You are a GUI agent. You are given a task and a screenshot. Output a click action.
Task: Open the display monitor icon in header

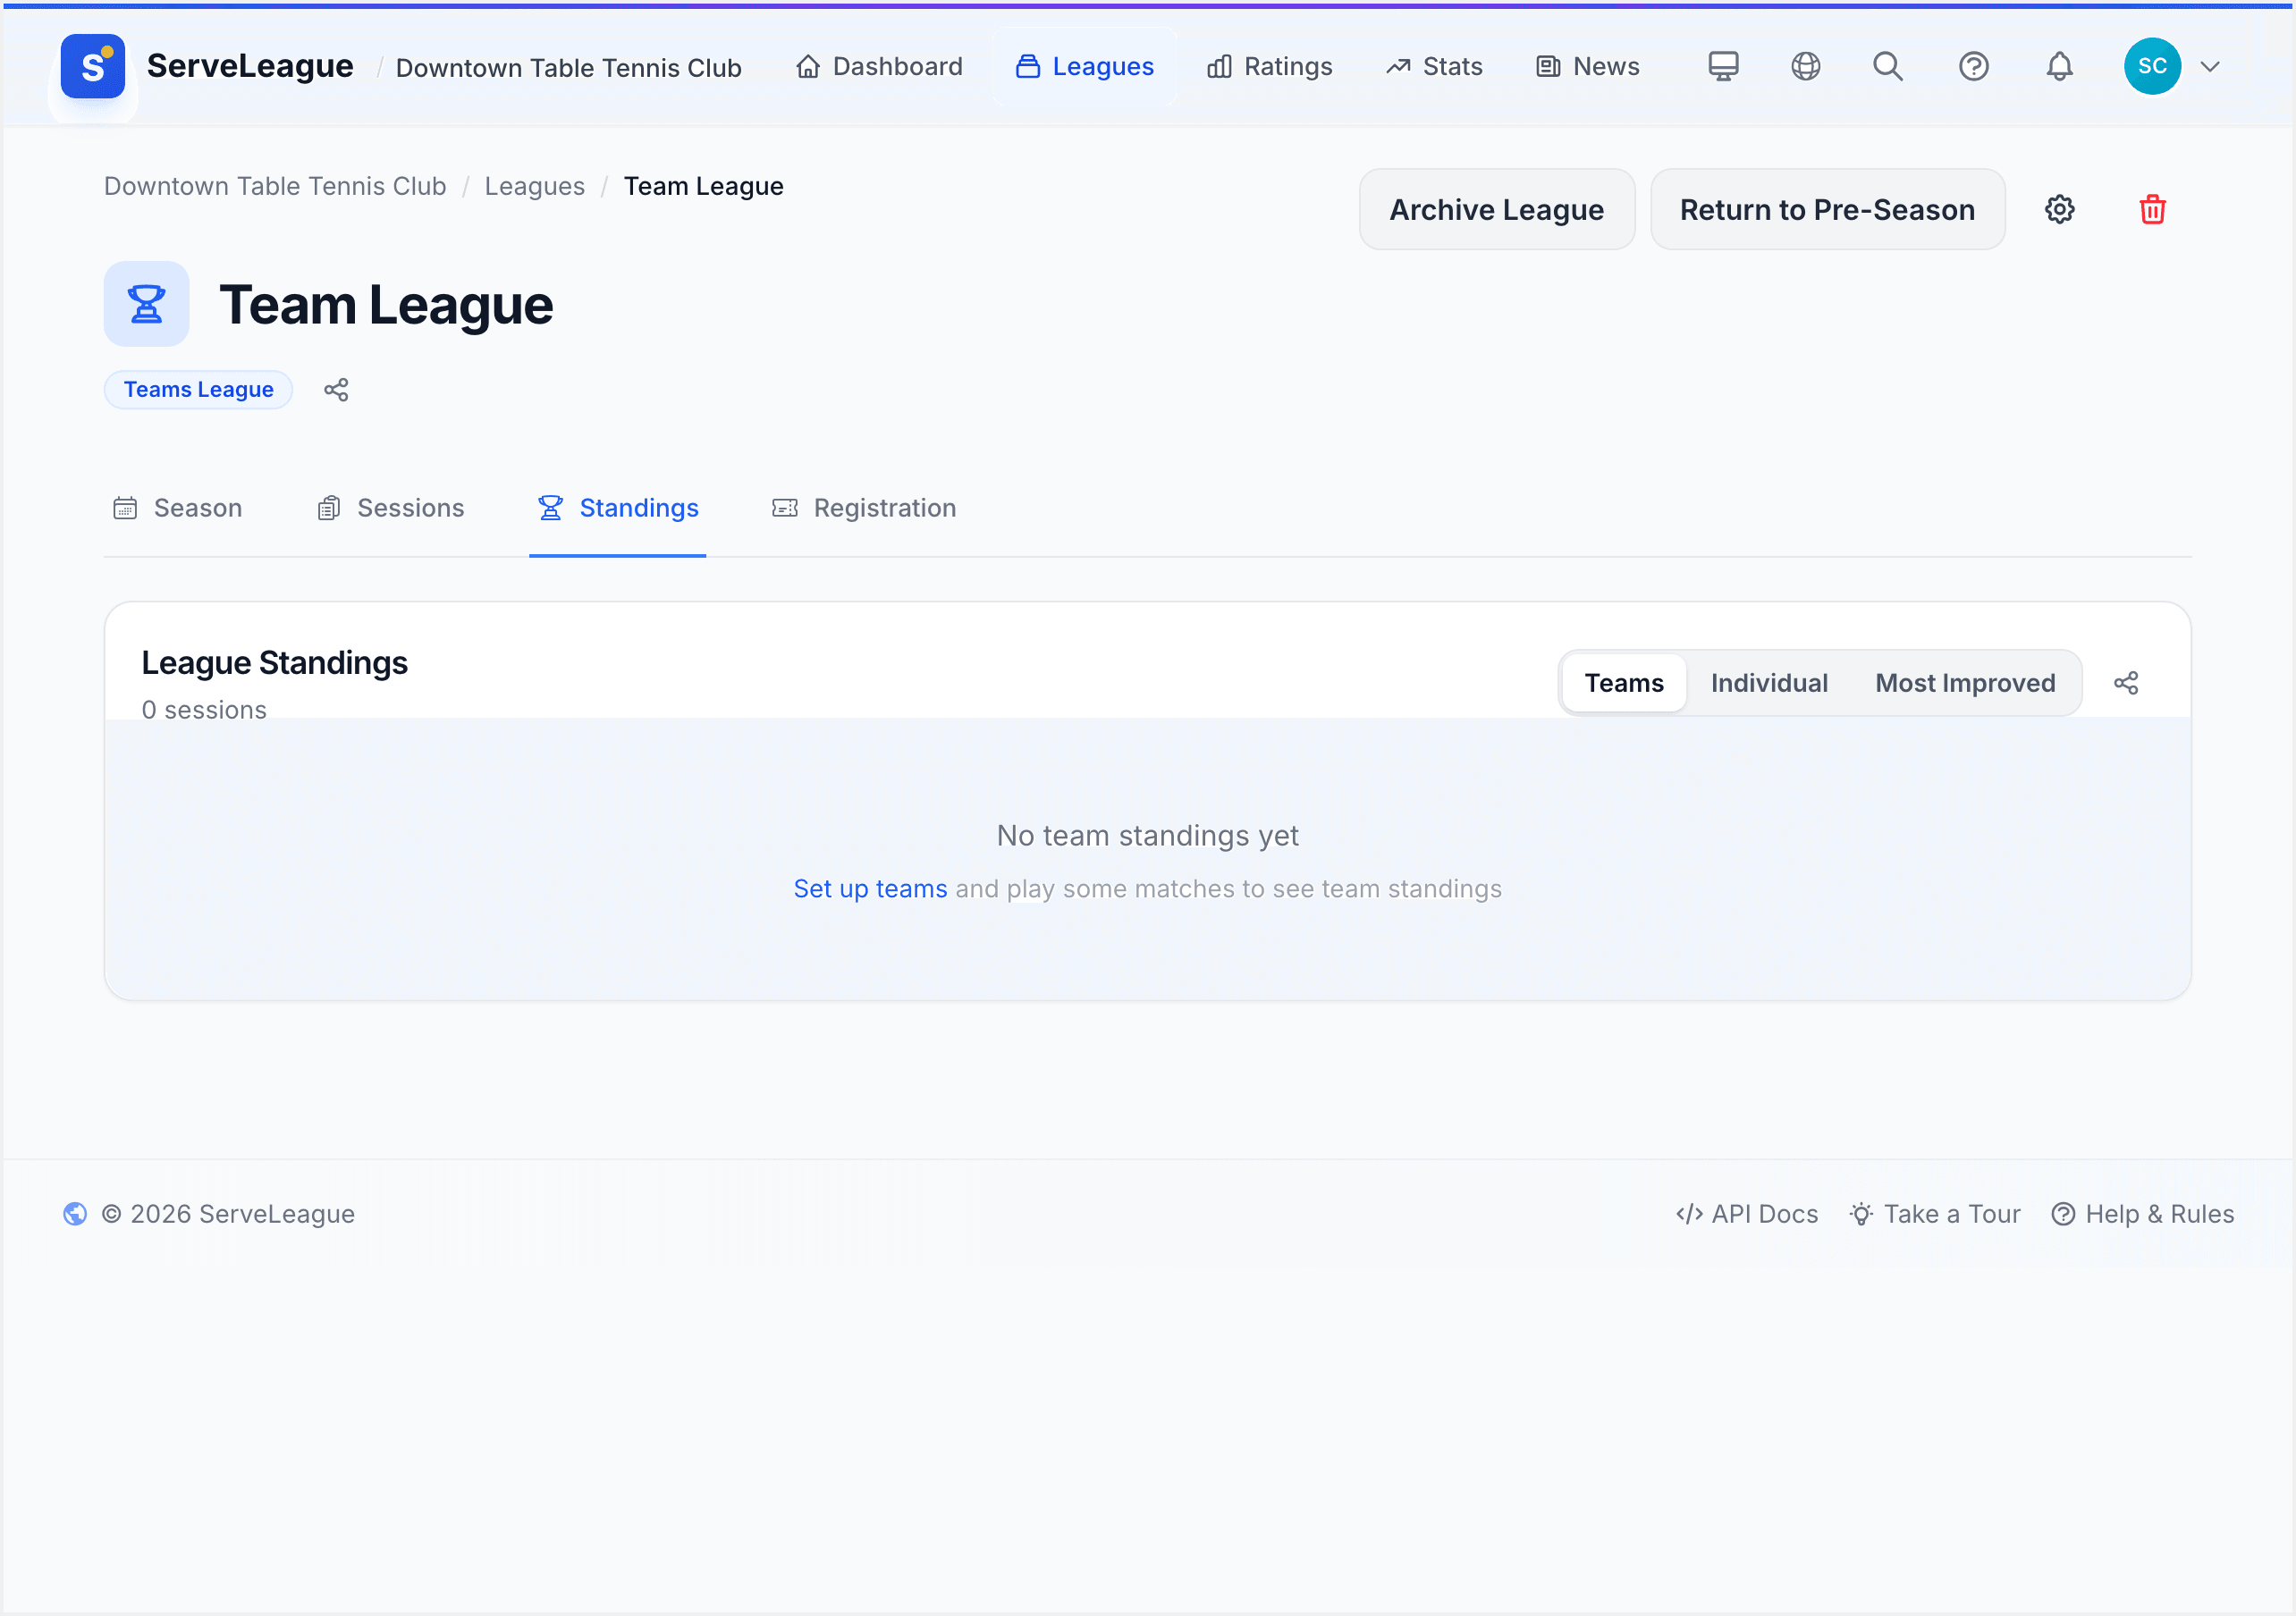tap(1723, 66)
